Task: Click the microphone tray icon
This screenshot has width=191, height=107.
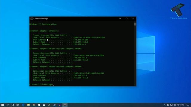Action: click(x=168, y=105)
